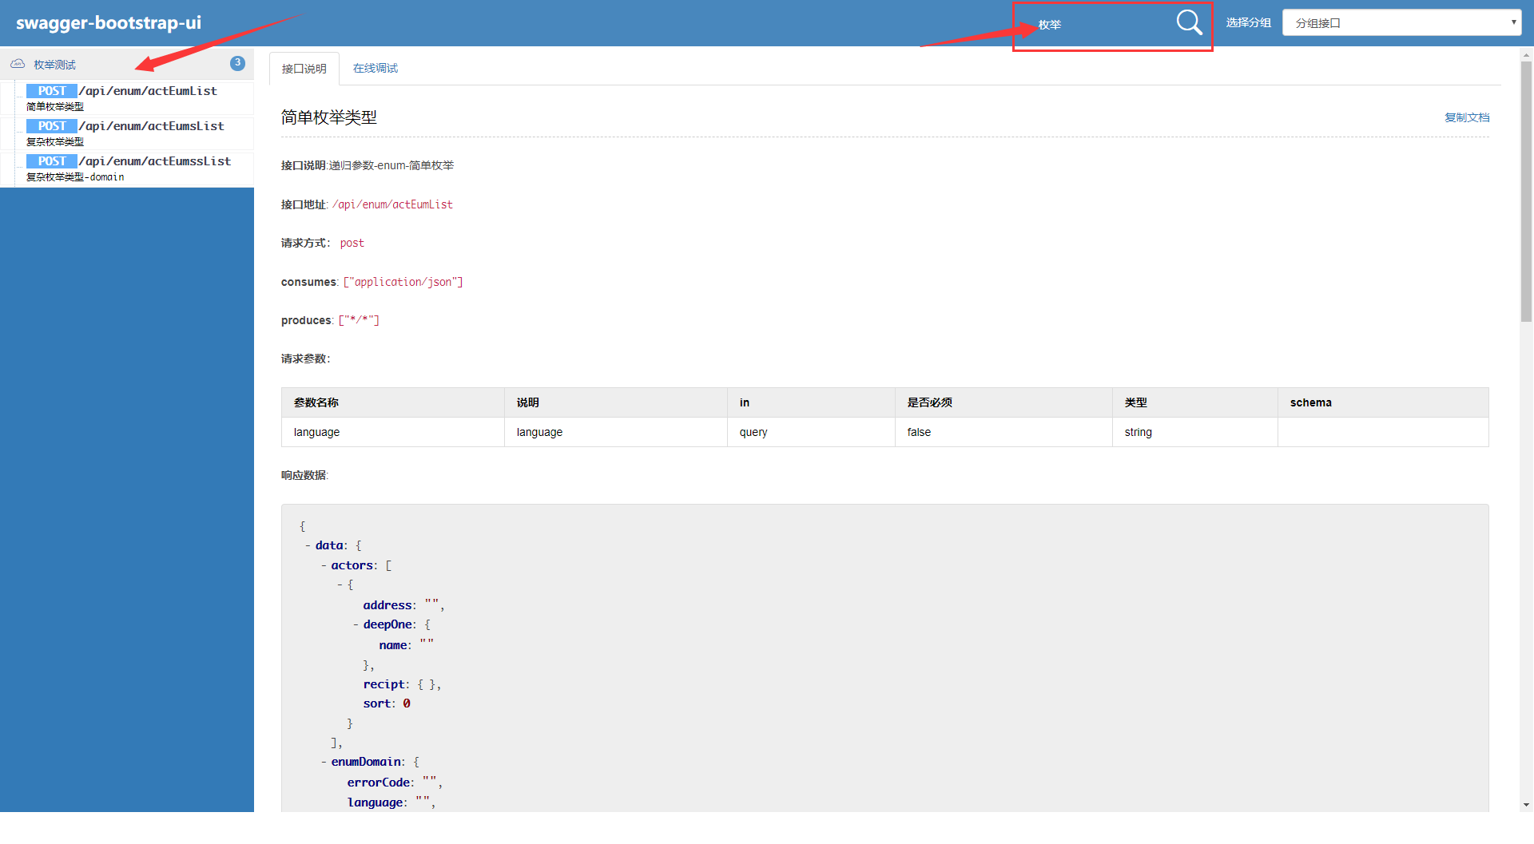Click the search magnifier icon
The height and width of the screenshot is (844, 1534).
pos(1189,22)
